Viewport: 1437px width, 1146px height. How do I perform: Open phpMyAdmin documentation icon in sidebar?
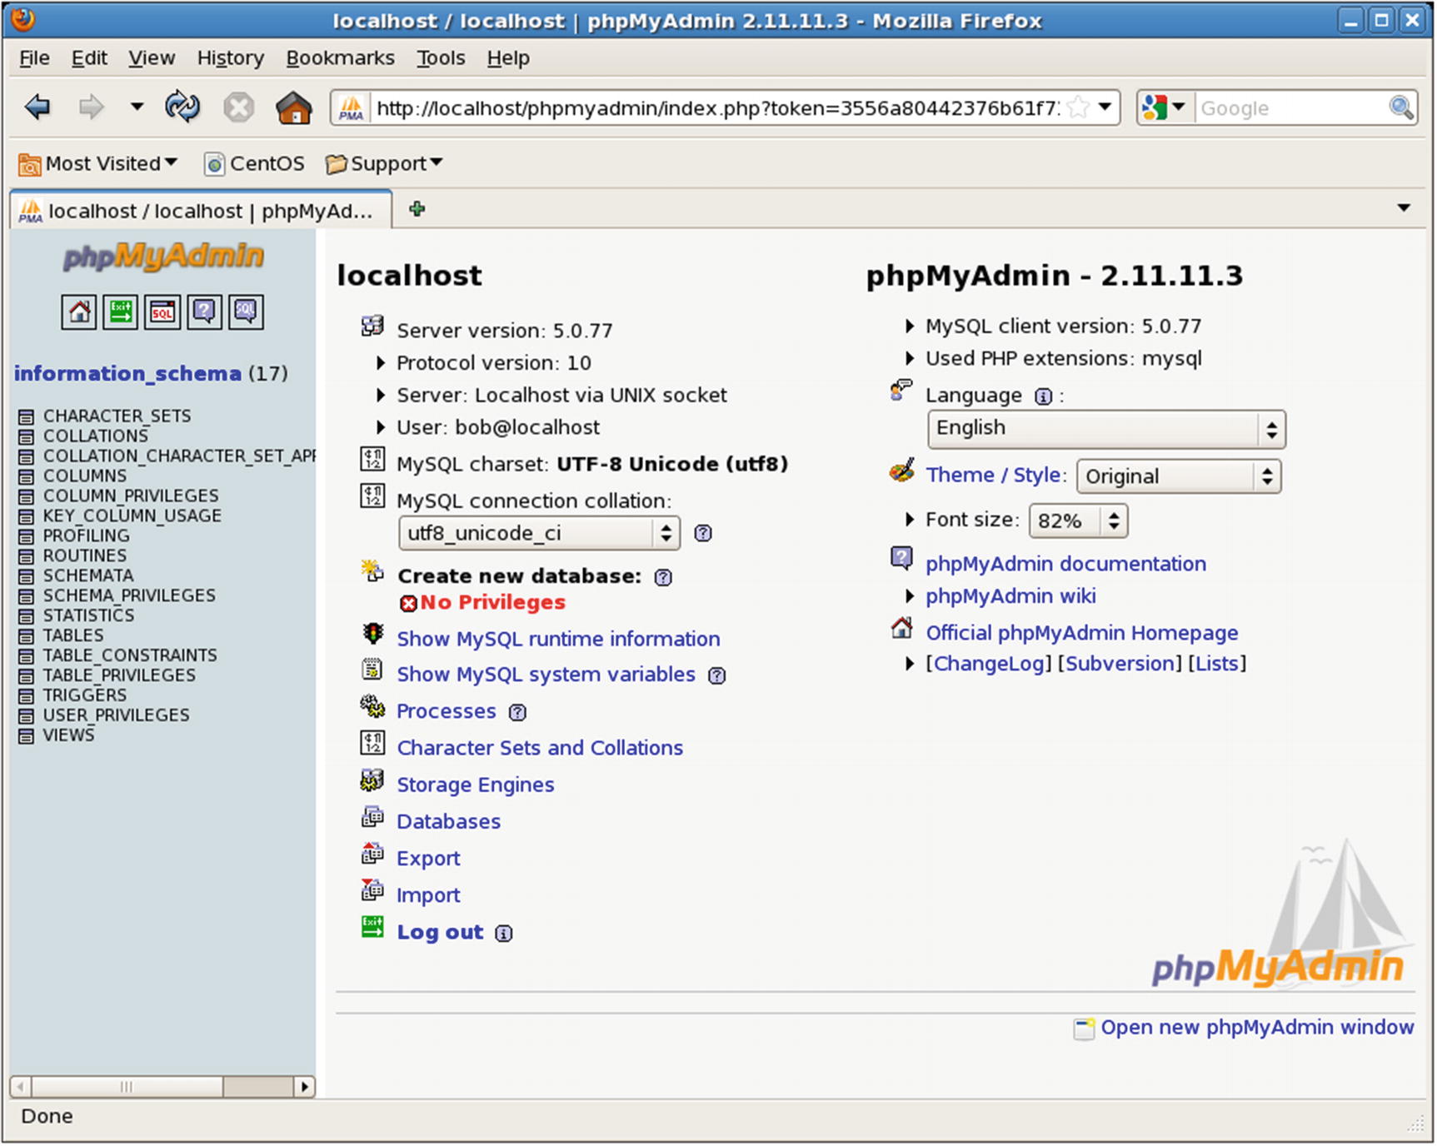(x=204, y=312)
